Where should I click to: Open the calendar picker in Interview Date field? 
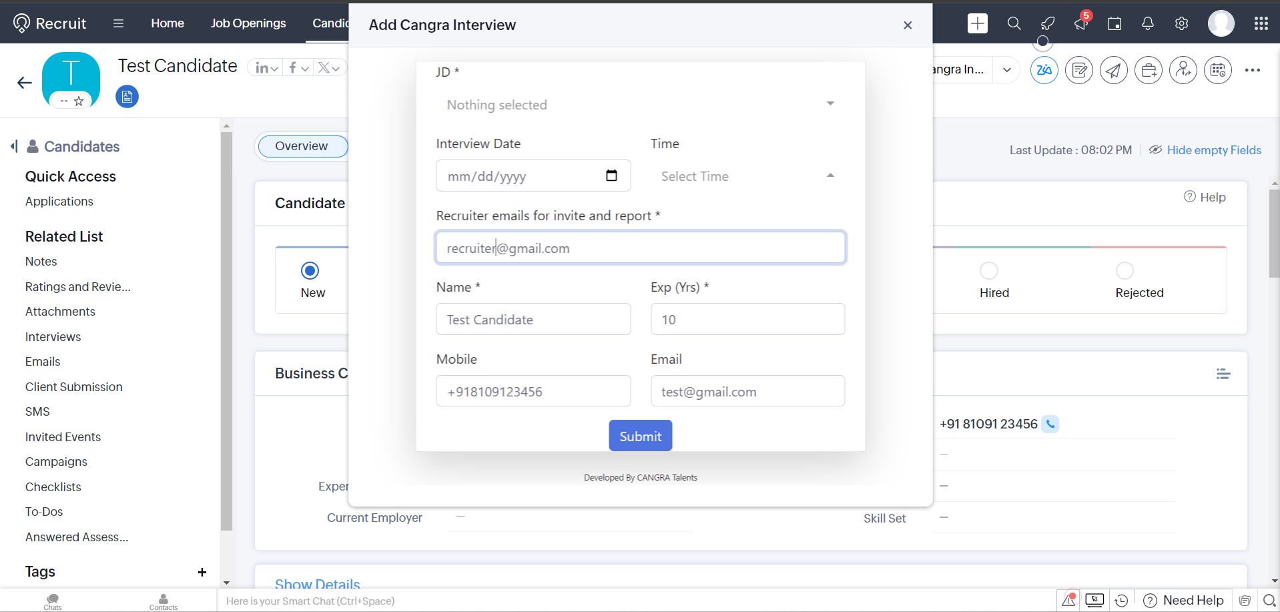[x=611, y=176]
